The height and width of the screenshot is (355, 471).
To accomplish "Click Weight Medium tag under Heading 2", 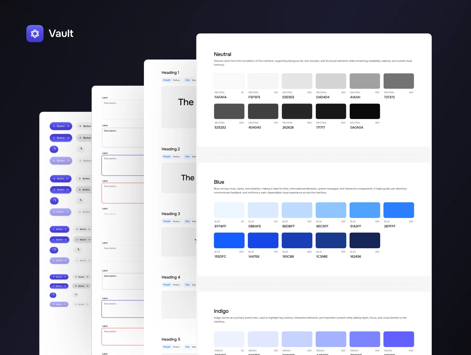I will pos(171,157).
